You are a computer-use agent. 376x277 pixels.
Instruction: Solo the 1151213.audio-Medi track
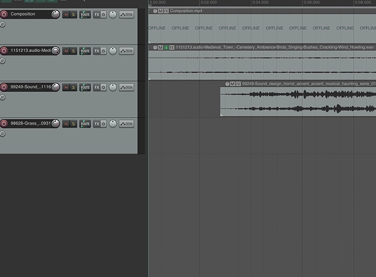[x=73, y=51]
